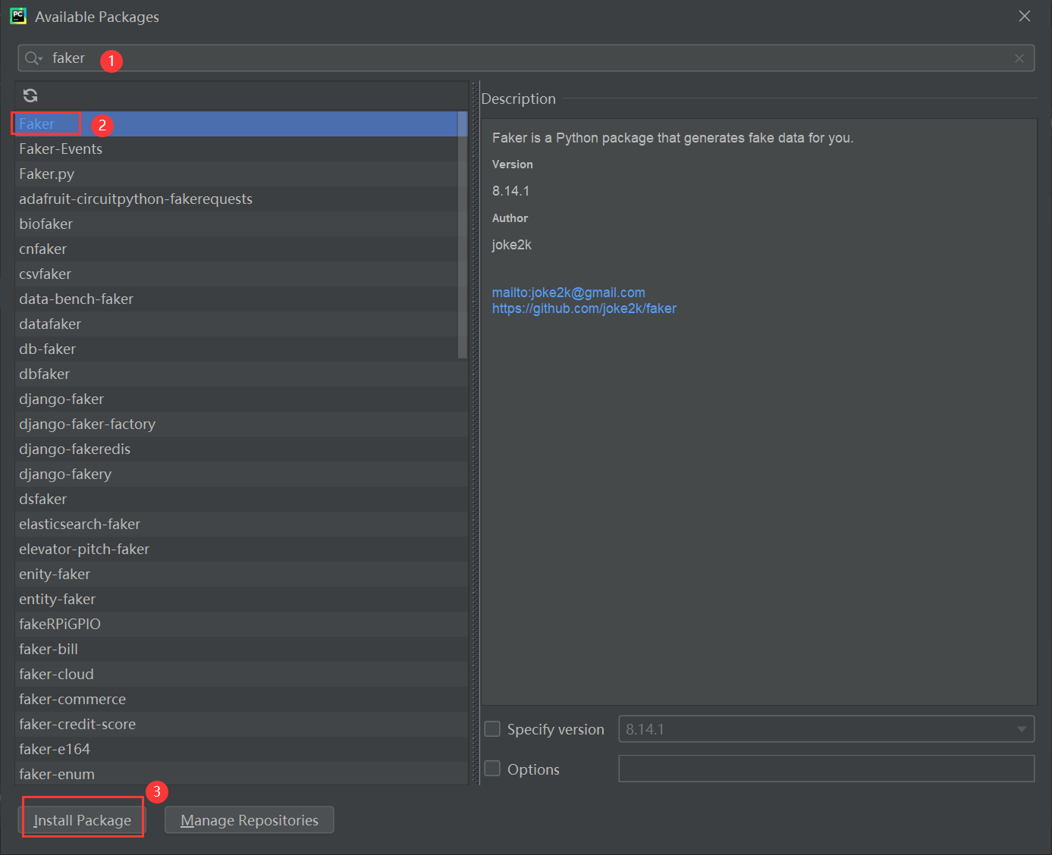
Task: Clear the search field with the X icon
Action: click(x=1019, y=58)
